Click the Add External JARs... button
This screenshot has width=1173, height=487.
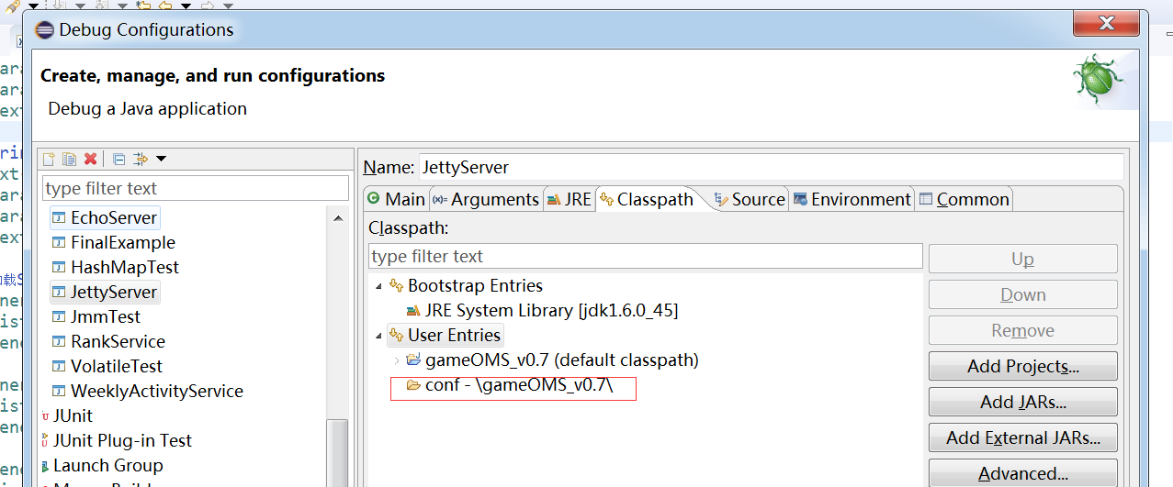coord(1022,437)
